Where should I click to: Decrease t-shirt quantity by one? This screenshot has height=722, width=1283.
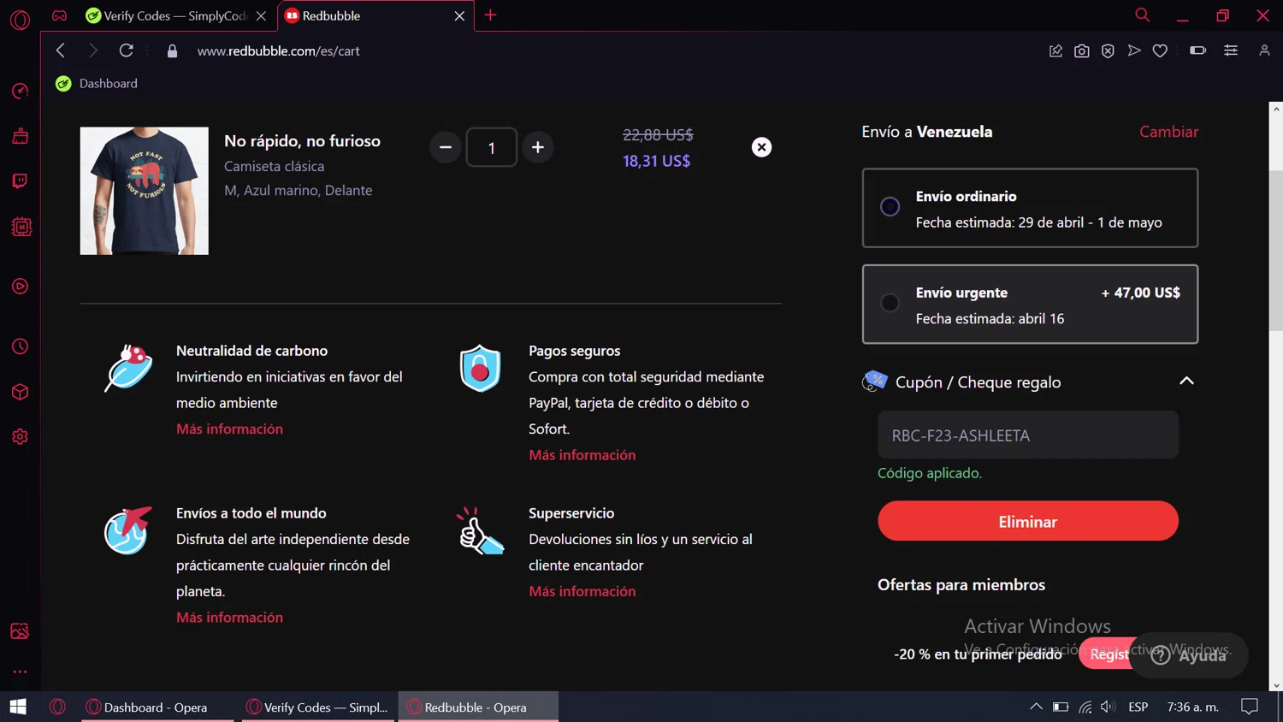pyautogui.click(x=446, y=147)
